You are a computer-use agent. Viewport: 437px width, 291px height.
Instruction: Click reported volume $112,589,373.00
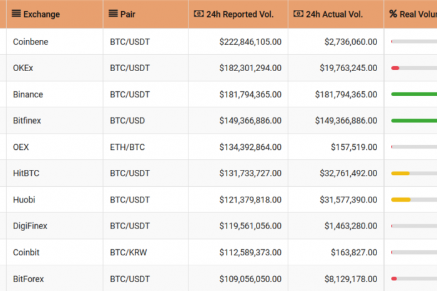coord(250,252)
